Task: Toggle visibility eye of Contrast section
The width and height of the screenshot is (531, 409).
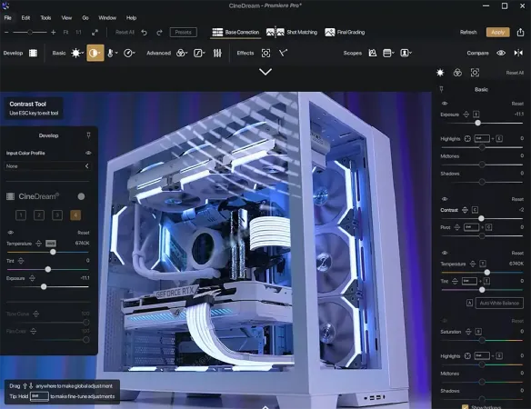Action: (445, 199)
